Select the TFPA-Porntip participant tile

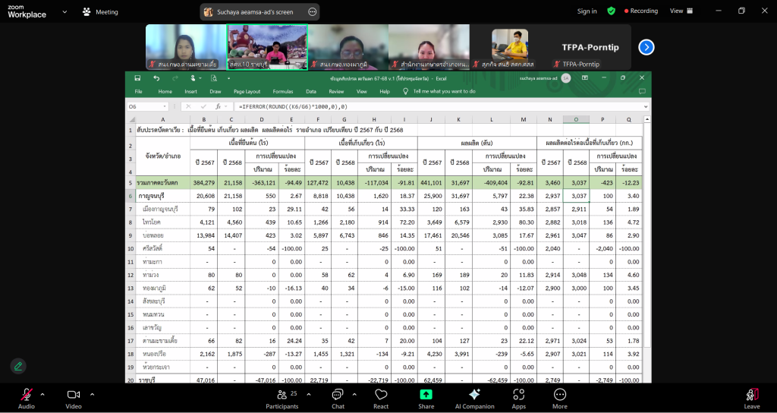tap(590, 47)
